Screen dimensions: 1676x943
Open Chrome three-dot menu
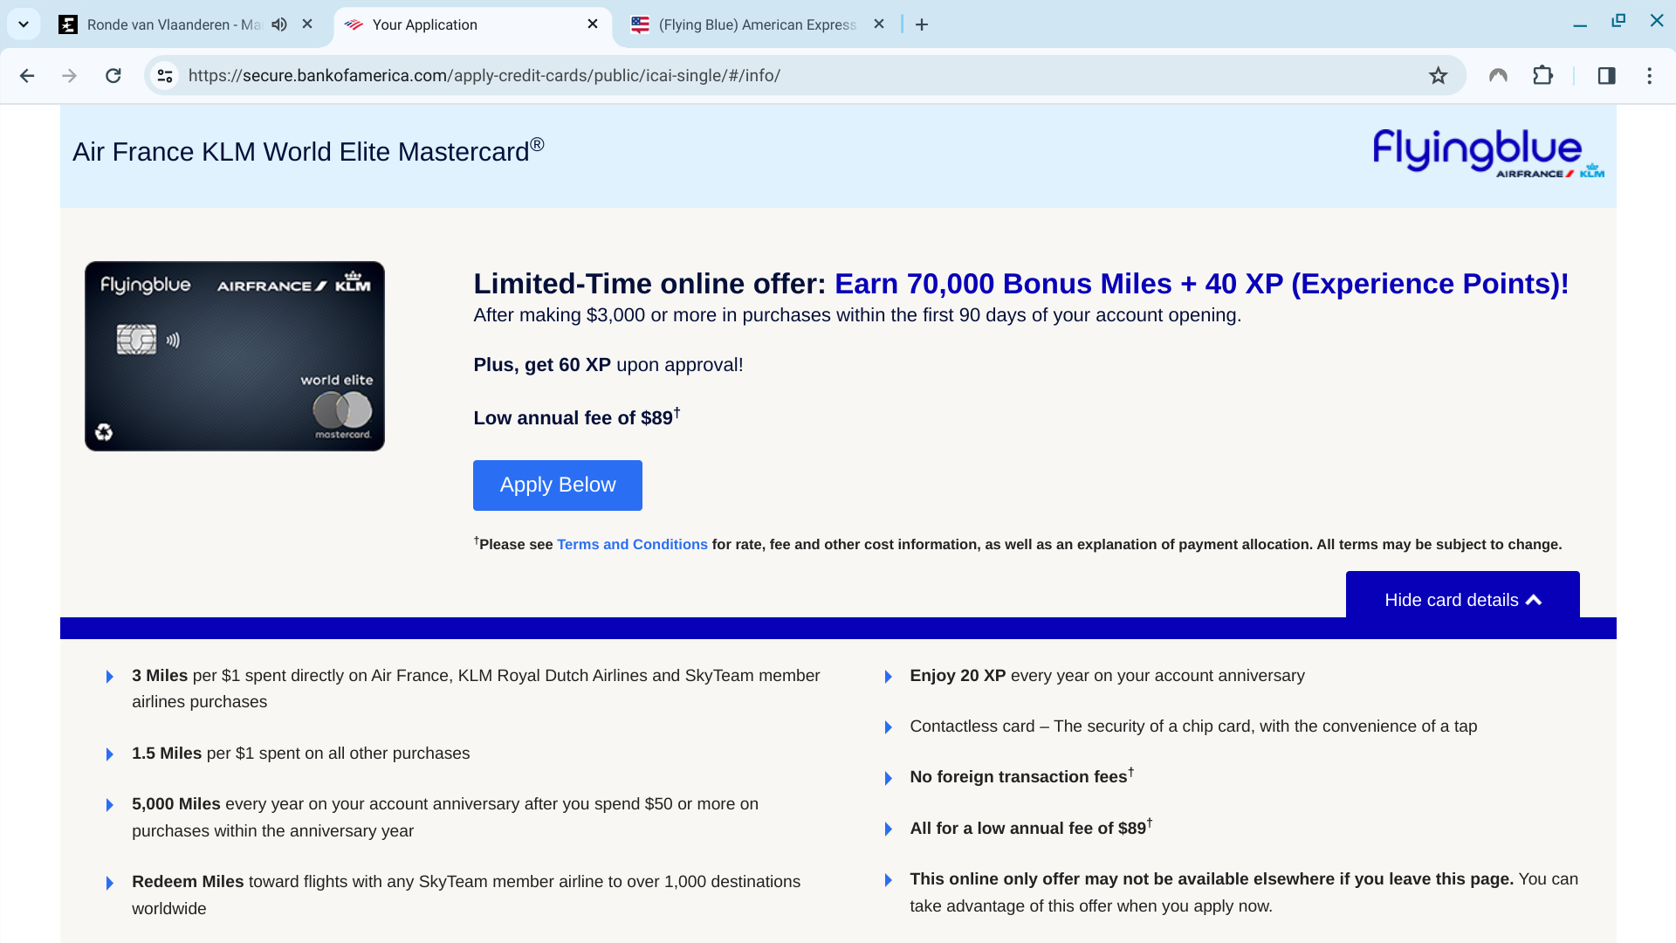(x=1649, y=76)
